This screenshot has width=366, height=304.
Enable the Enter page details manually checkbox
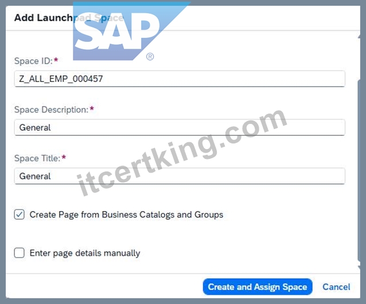point(19,253)
